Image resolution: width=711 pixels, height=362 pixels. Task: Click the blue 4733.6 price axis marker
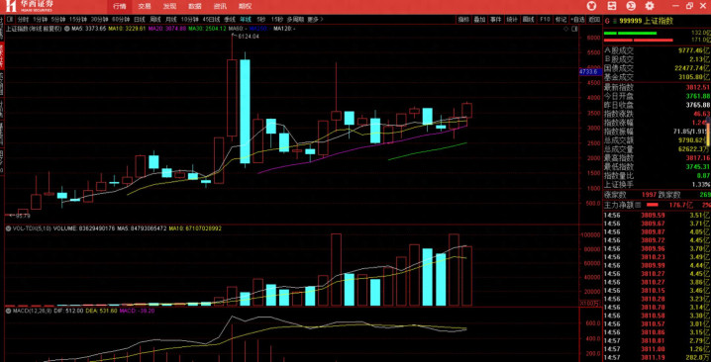(589, 71)
